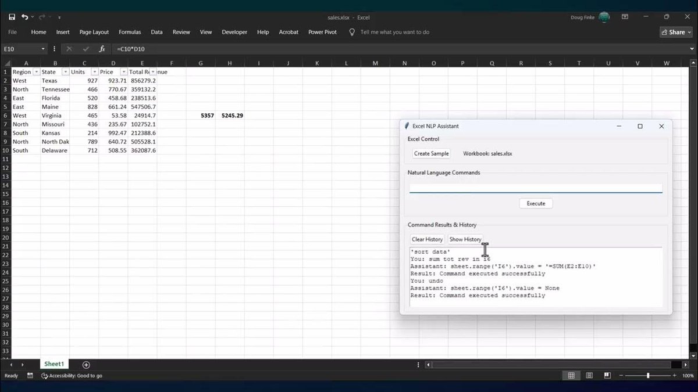Customize Quick Access Toolbar dropdown
The image size is (698, 392).
click(59, 18)
